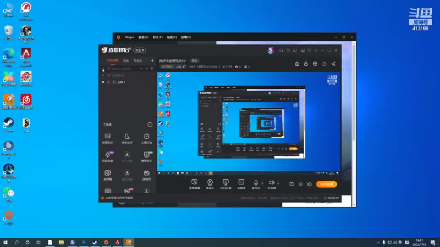Open the usage tutorial link in status bar
This screenshot has width=440, height=247.
[x=119, y=198]
